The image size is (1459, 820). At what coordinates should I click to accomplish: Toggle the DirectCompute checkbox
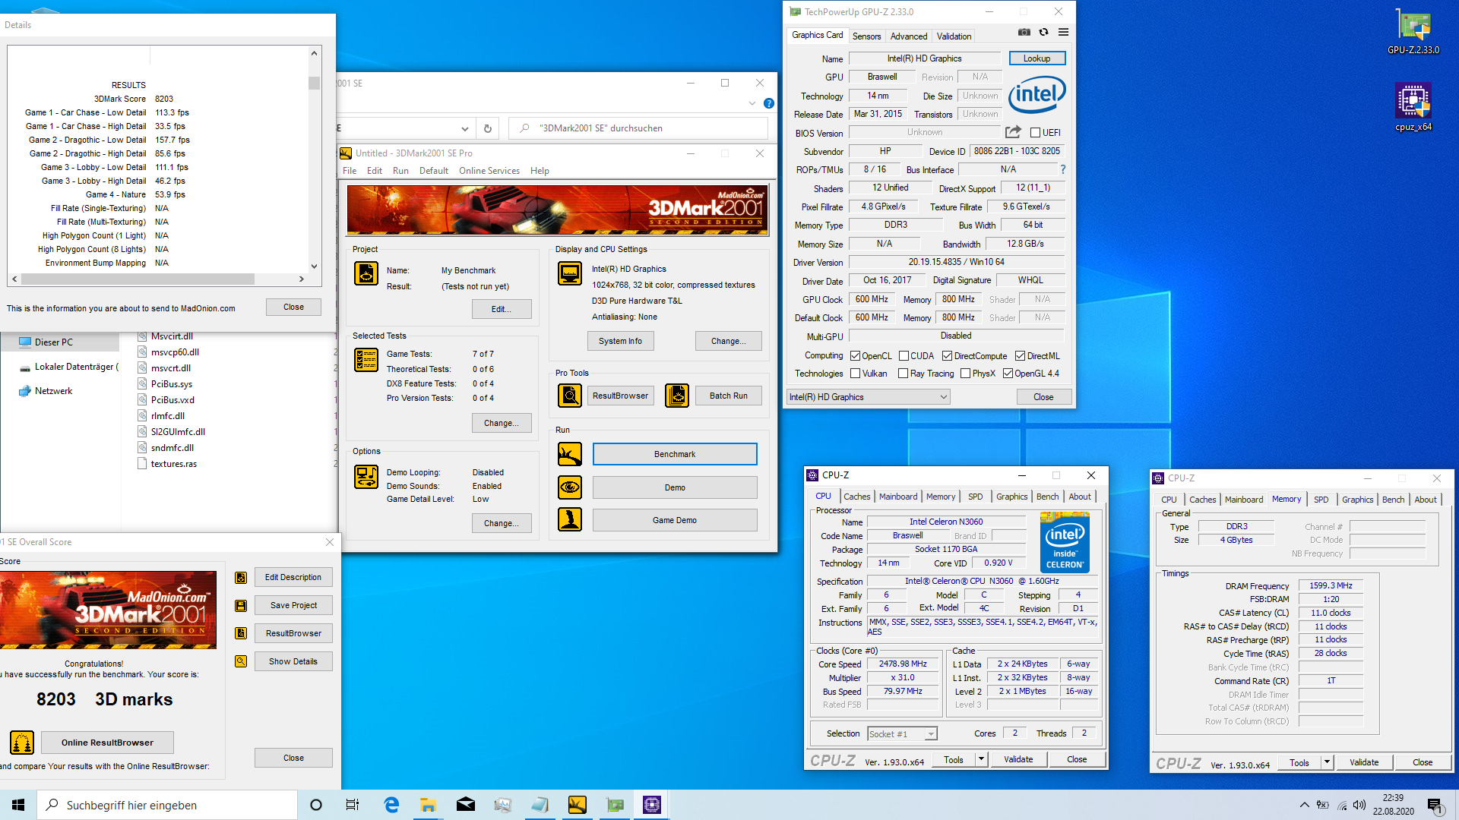pyautogui.click(x=947, y=356)
